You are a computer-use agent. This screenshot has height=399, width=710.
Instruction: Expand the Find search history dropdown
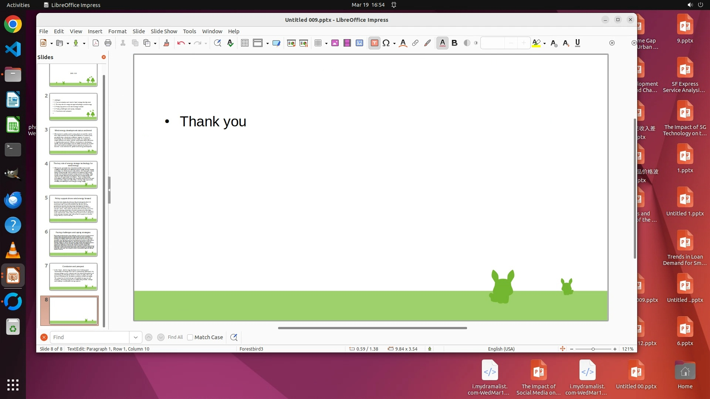[x=135, y=337]
